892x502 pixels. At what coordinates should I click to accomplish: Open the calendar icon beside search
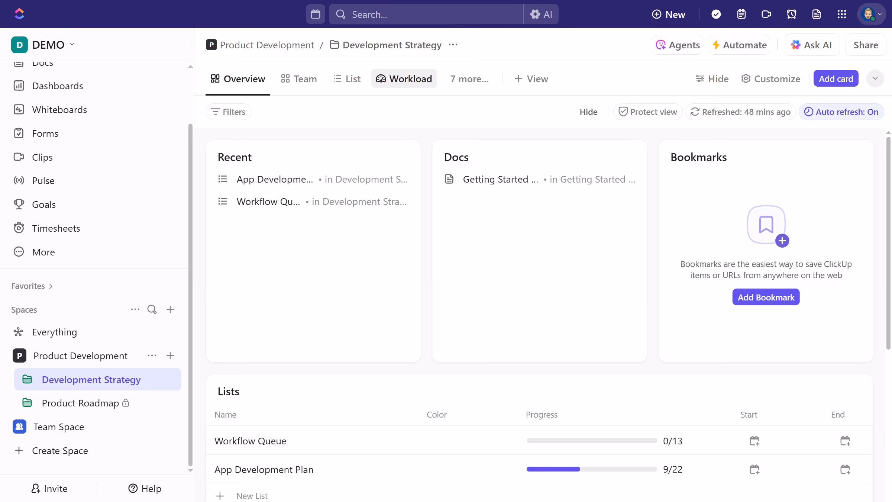click(x=315, y=14)
